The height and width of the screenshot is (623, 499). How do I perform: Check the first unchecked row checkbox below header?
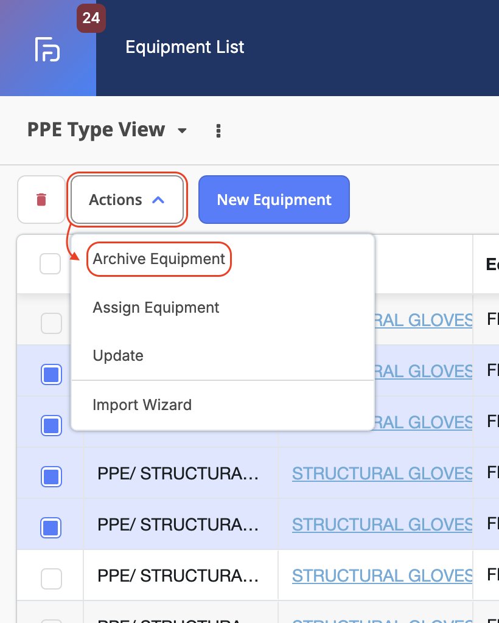pos(51,323)
